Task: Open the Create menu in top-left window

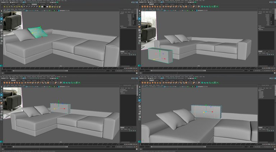Action: 7,1
